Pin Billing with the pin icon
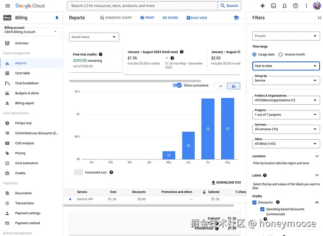The image size is (323, 236). point(57,18)
